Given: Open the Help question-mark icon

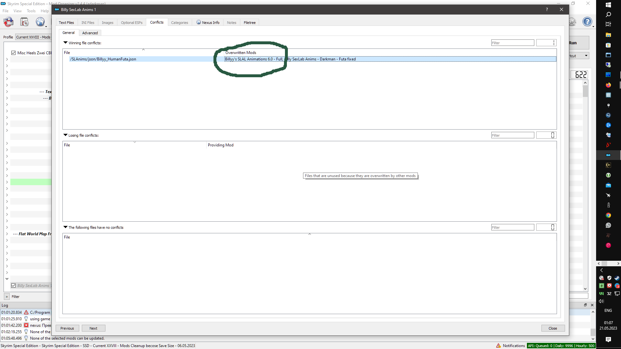Looking at the screenshot, I should pos(587,22).
